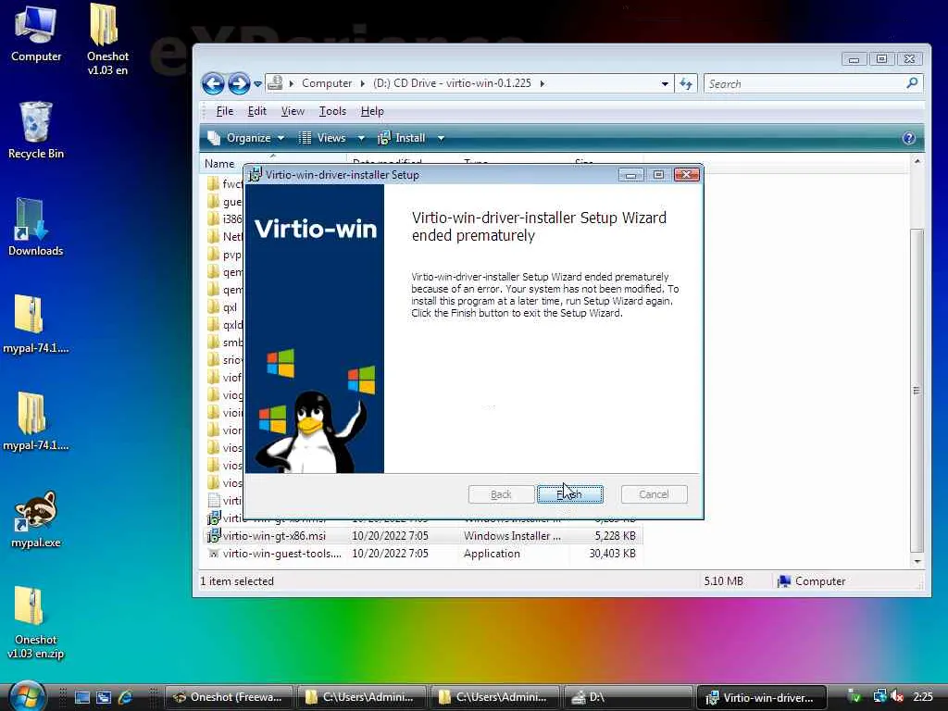The height and width of the screenshot is (711, 948).
Task: Open Explorer help question mark icon
Action: (x=908, y=139)
